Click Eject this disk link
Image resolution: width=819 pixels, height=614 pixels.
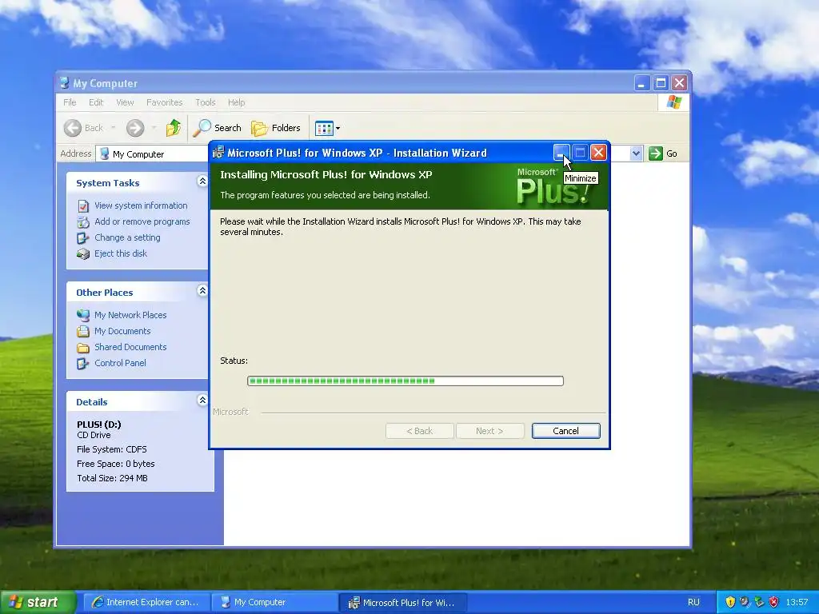pos(121,253)
